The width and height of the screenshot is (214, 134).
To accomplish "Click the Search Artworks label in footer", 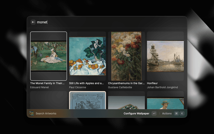I will coord(46,114).
